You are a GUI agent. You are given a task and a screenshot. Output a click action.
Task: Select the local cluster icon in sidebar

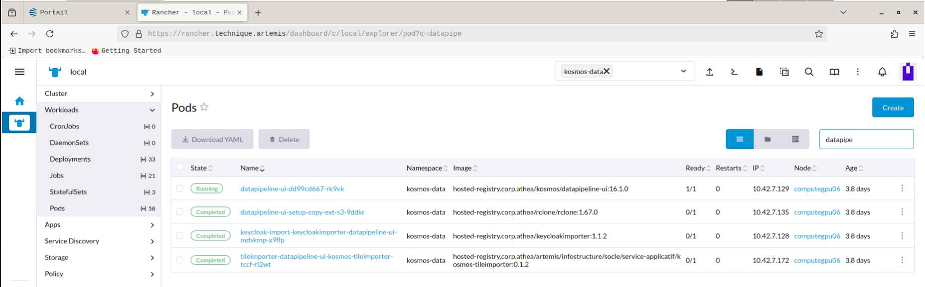(x=19, y=123)
